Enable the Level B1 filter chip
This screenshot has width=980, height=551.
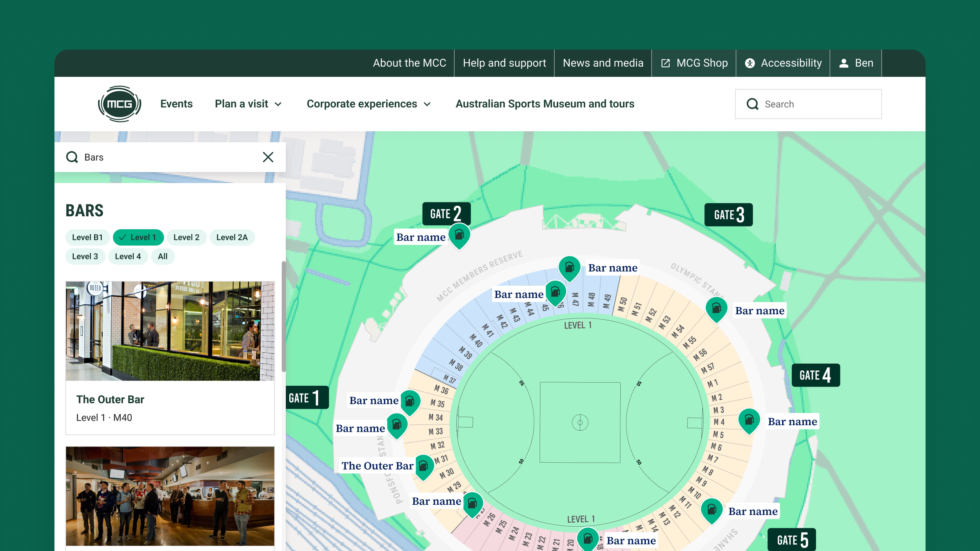click(x=87, y=237)
